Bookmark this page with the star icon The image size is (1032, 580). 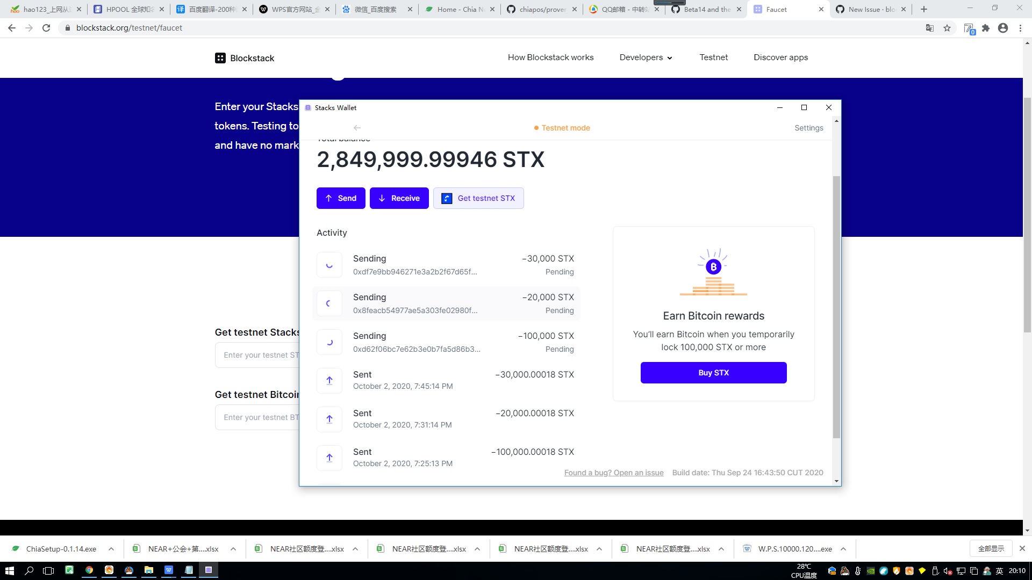tap(947, 28)
